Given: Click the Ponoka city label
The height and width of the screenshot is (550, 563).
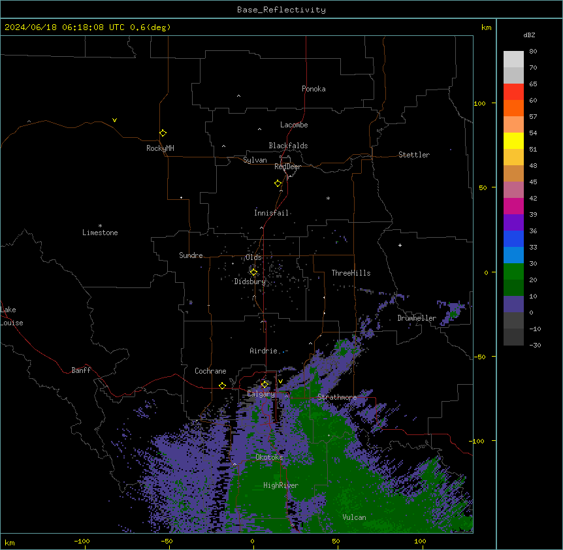Looking at the screenshot, I should [314, 89].
